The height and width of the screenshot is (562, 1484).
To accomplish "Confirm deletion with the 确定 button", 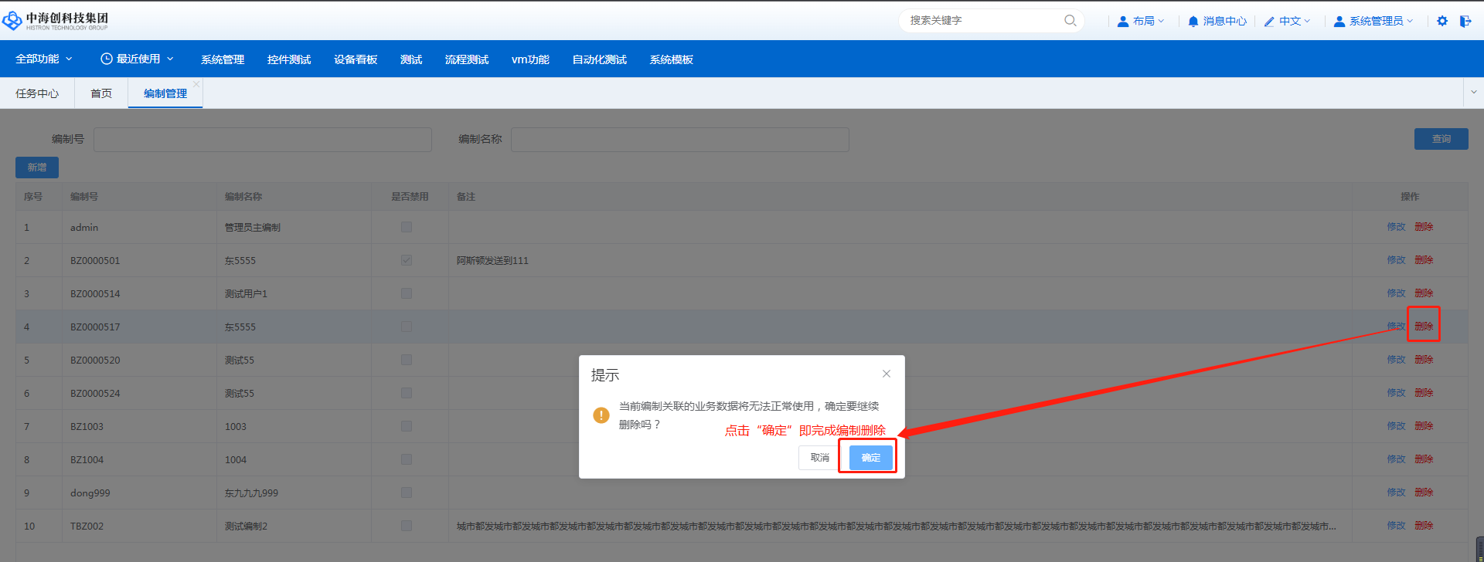I will [870, 458].
